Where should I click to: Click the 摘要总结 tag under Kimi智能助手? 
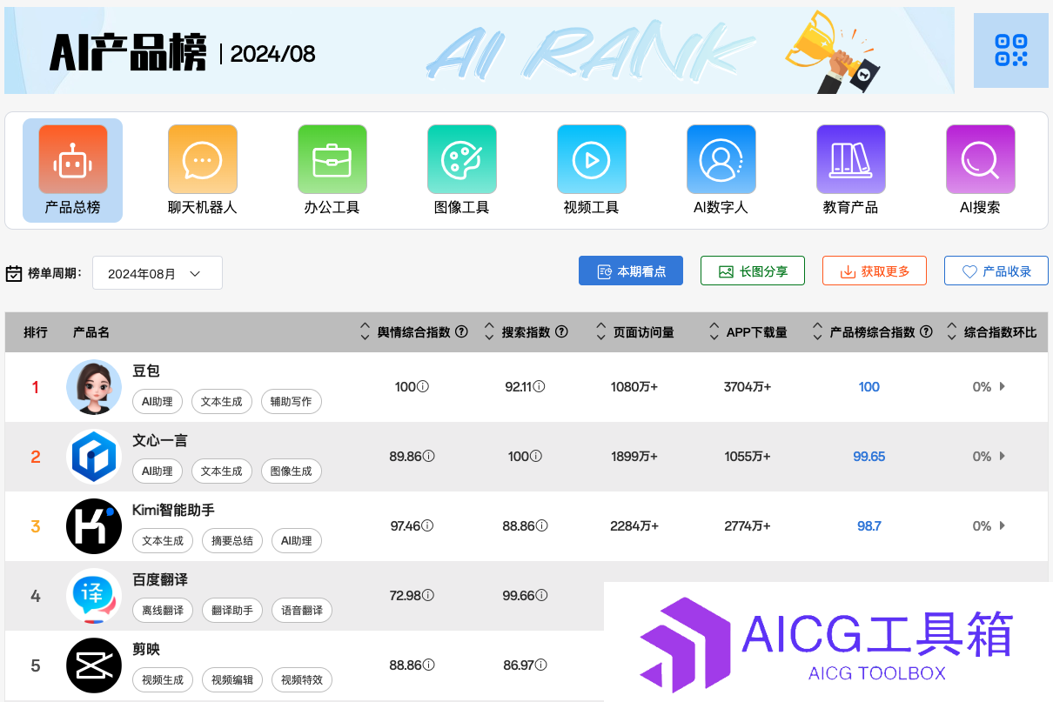click(x=232, y=540)
